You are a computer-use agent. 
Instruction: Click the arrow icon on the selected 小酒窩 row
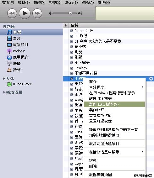151,79
